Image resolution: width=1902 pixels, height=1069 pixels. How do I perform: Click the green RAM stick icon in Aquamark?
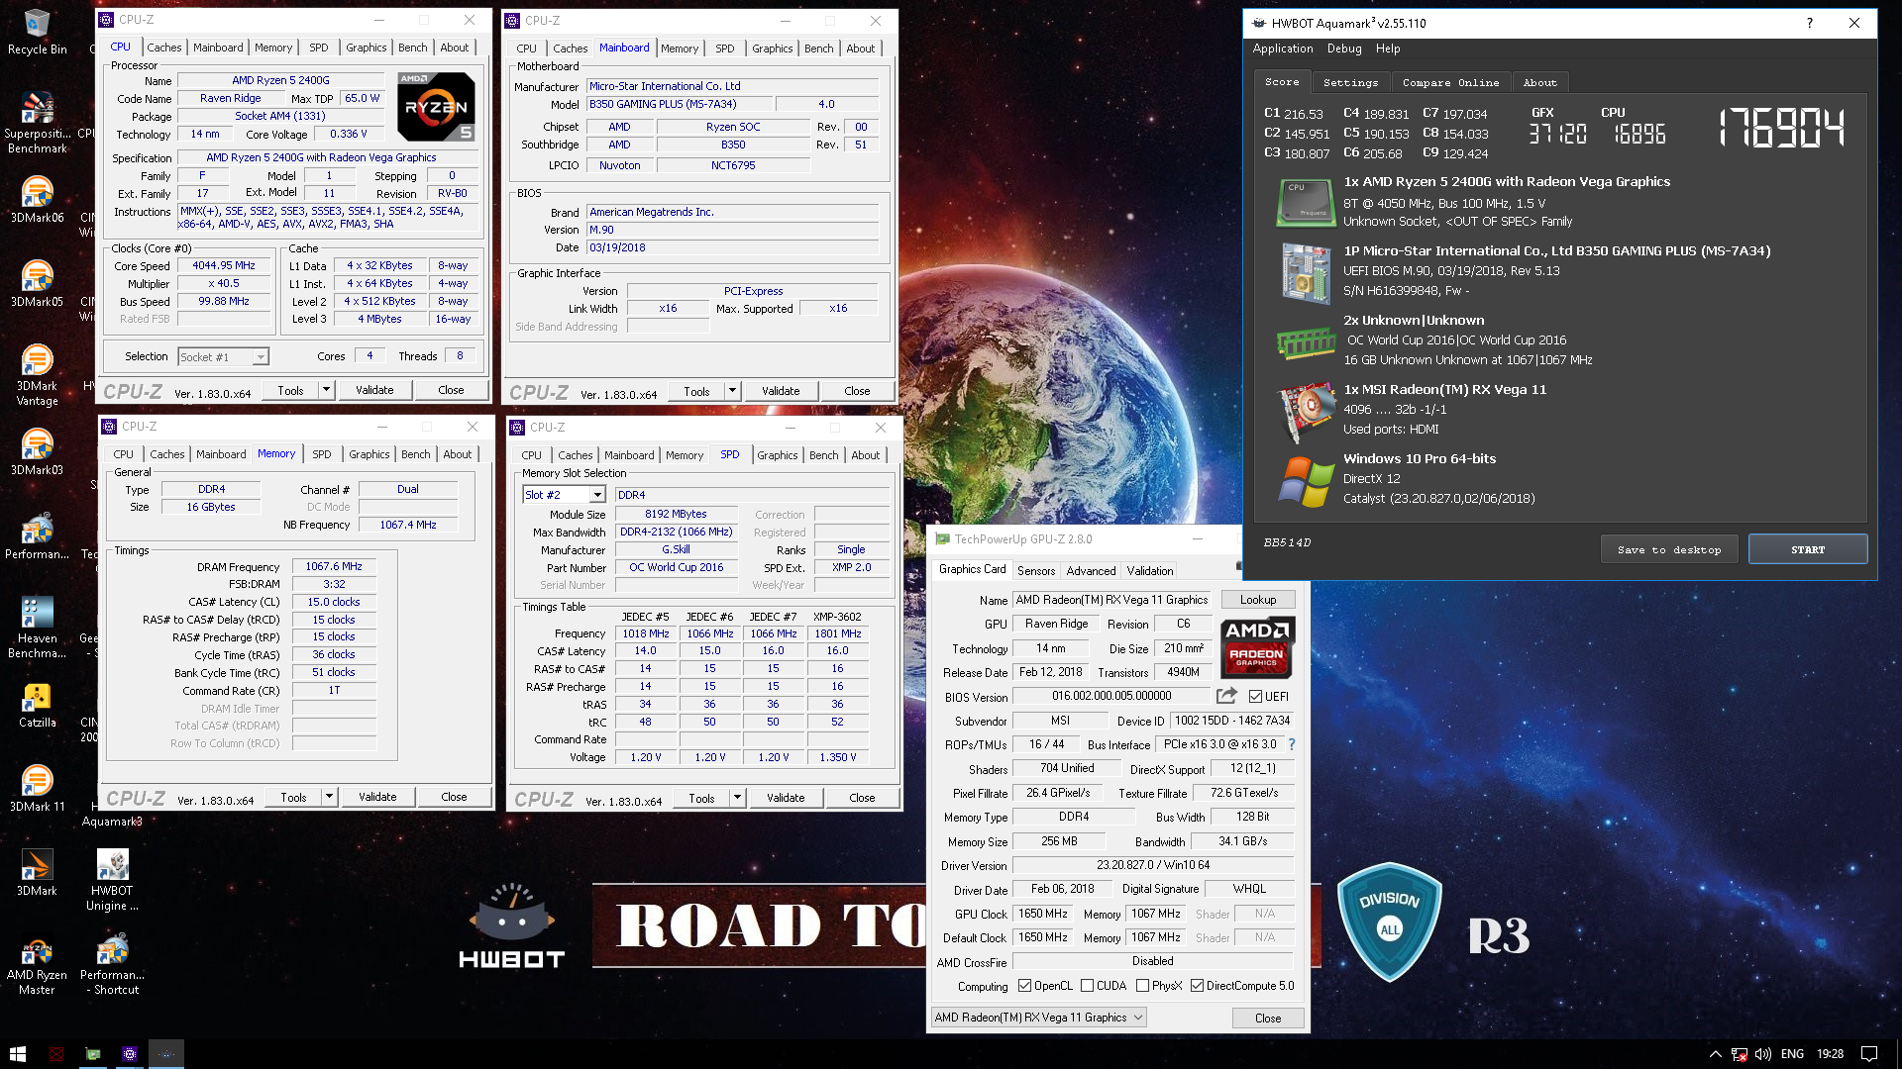[1305, 343]
